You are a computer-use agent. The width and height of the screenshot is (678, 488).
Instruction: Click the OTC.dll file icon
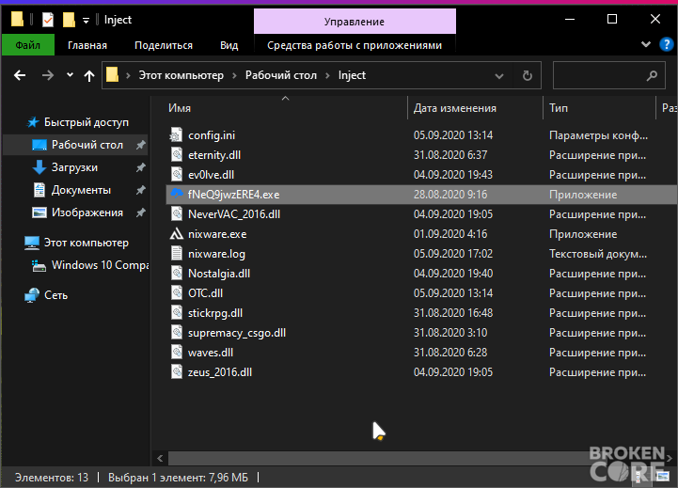click(177, 293)
